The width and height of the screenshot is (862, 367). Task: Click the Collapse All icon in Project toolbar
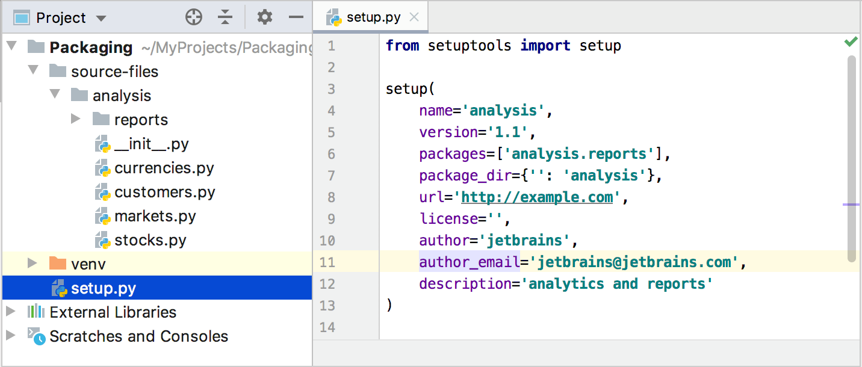click(225, 17)
